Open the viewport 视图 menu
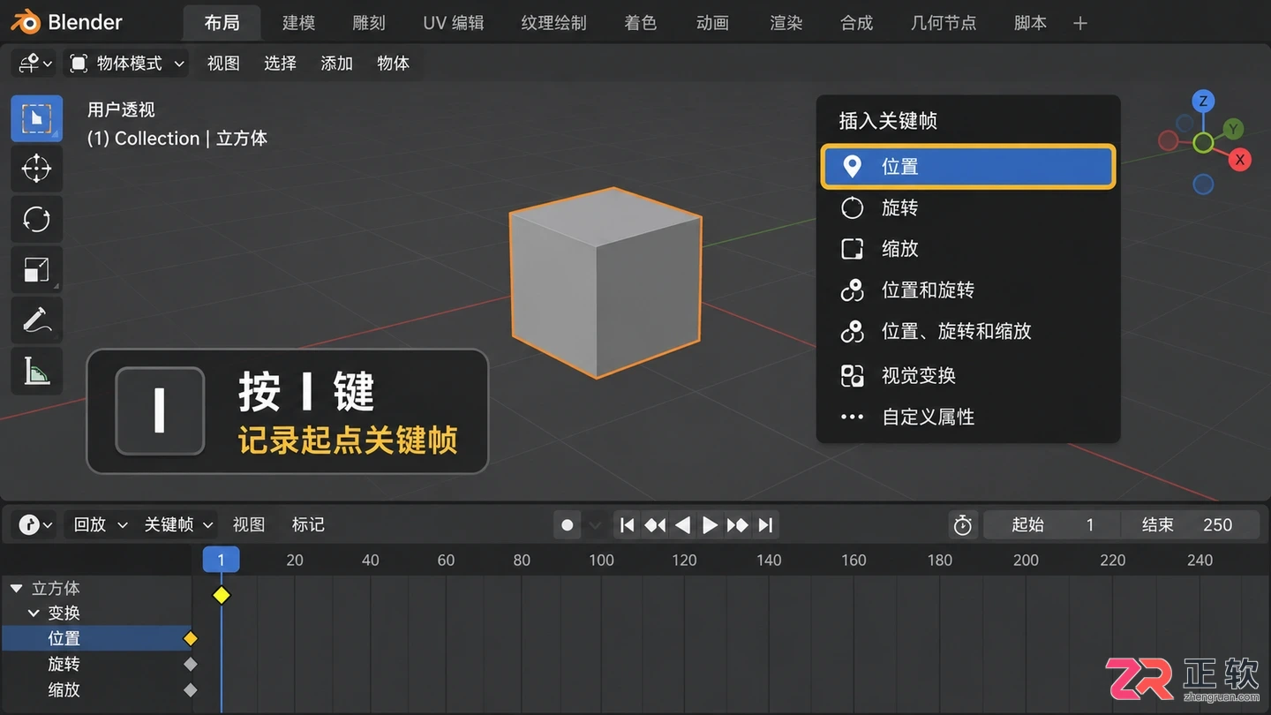This screenshot has width=1271, height=715. [223, 64]
